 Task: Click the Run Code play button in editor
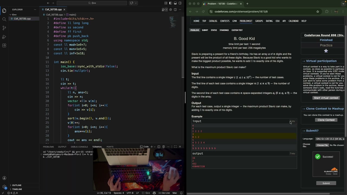click(x=163, y=9)
